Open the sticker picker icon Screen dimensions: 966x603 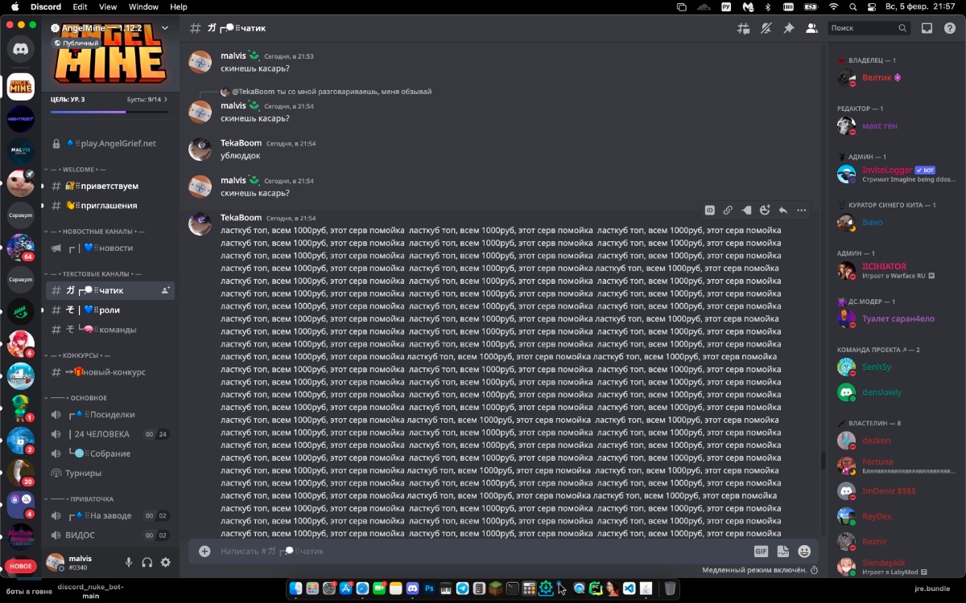pos(782,552)
